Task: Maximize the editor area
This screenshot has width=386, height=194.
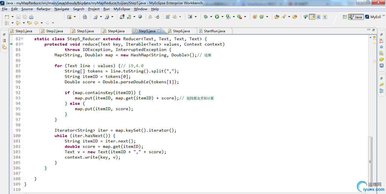Action: [374, 30]
